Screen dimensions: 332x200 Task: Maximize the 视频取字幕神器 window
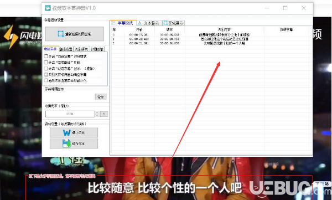pyautogui.click(x=285, y=8)
